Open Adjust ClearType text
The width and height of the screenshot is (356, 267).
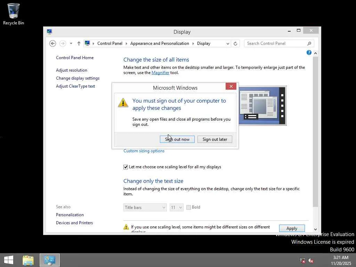[x=75, y=86]
